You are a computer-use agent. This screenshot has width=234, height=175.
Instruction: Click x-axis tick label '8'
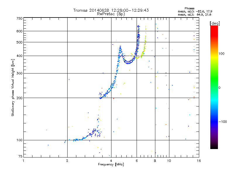click(155, 161)
